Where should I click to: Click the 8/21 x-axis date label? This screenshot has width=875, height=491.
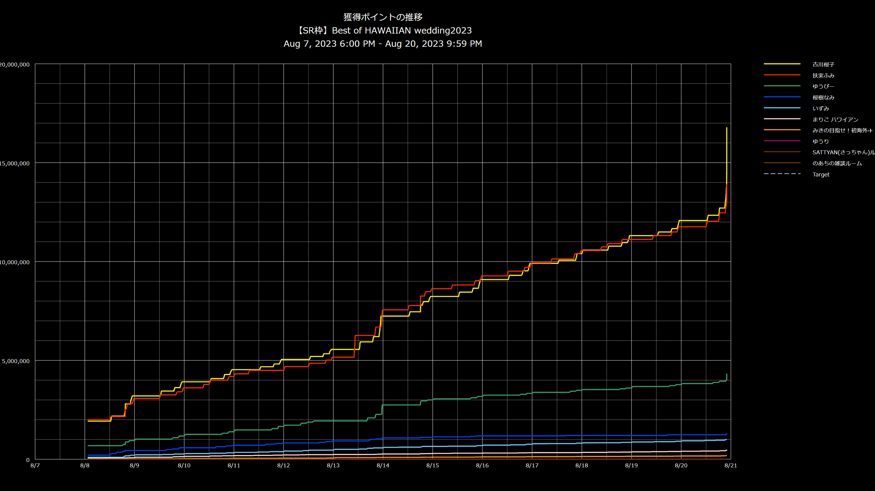730,466
